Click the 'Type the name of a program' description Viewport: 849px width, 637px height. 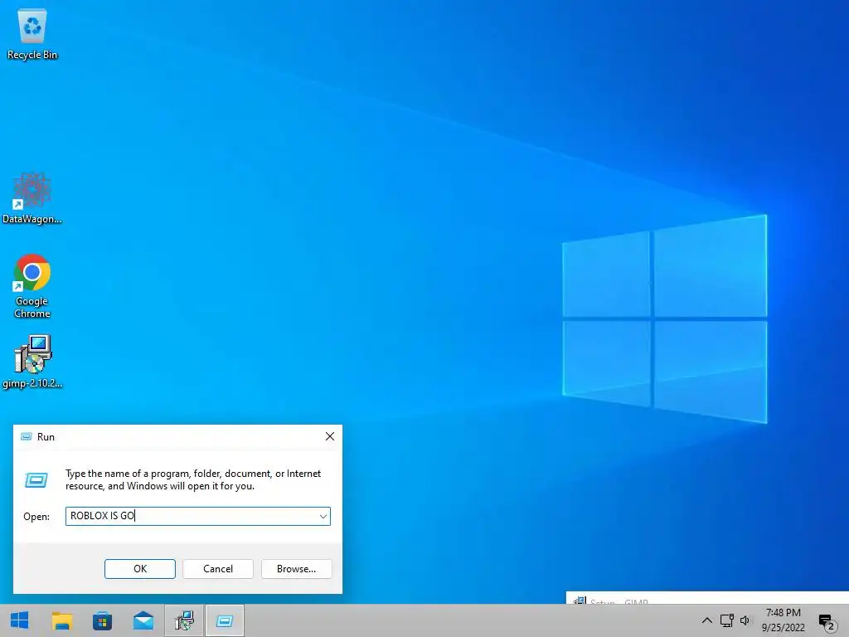(193, 480)
